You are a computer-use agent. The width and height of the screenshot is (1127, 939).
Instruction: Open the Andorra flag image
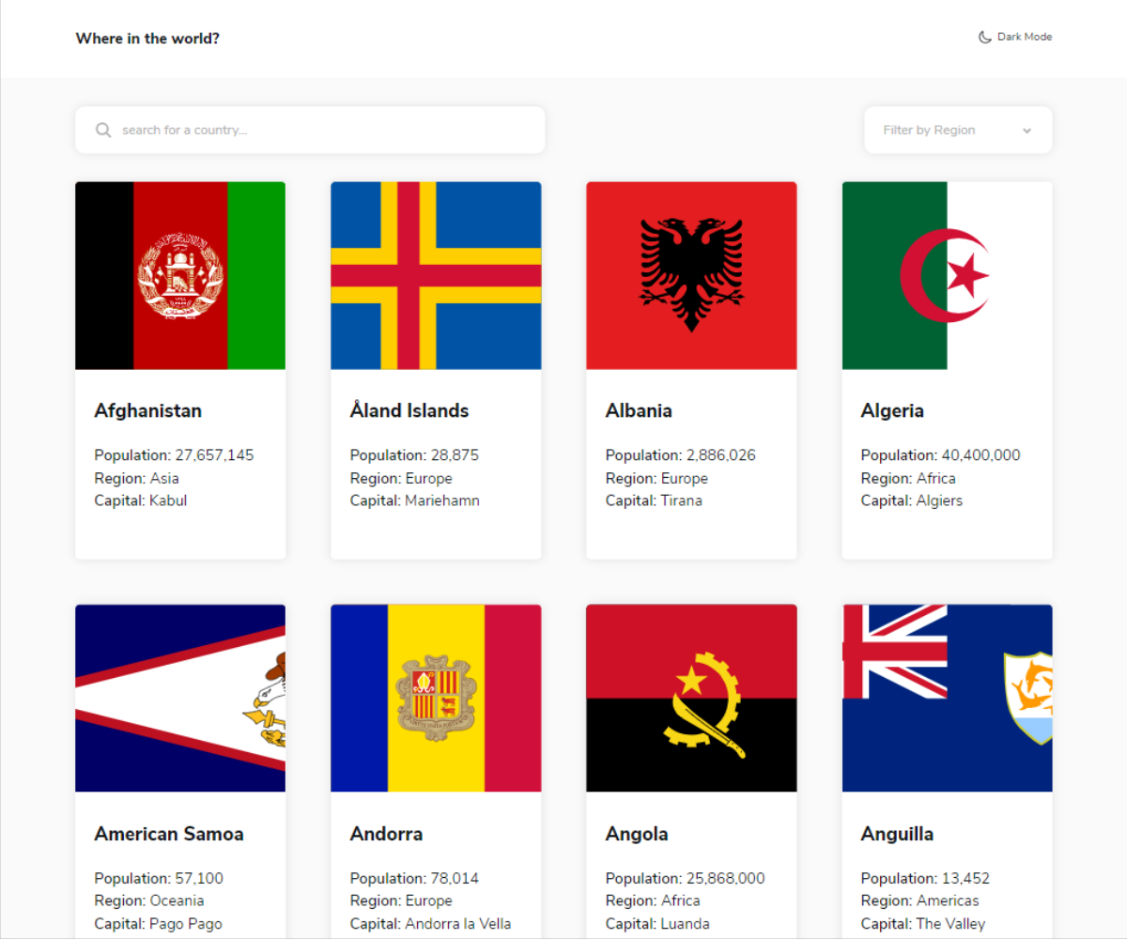click(436, 698)
